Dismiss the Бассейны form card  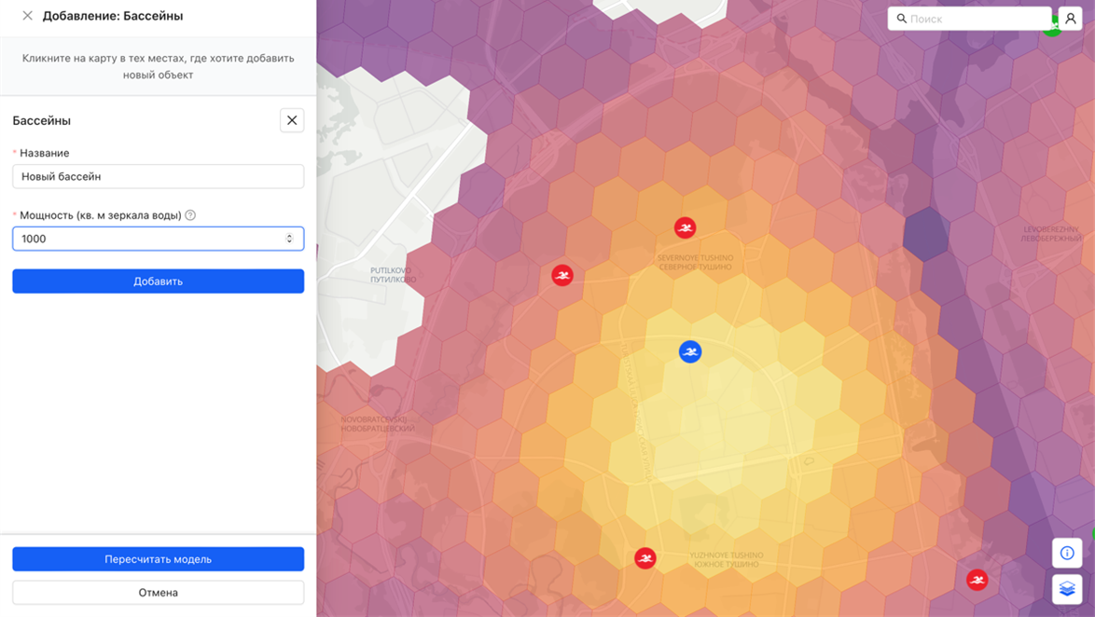(292, 120)
